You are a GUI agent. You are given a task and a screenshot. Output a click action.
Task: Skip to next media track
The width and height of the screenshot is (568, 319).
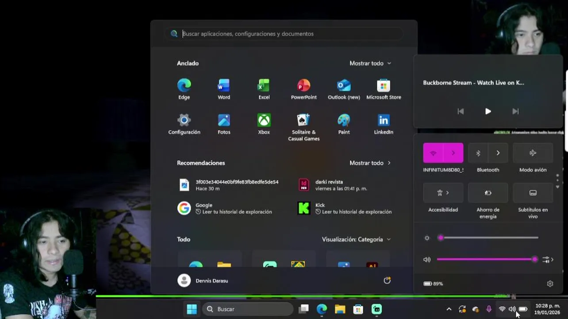coord(515,111)
